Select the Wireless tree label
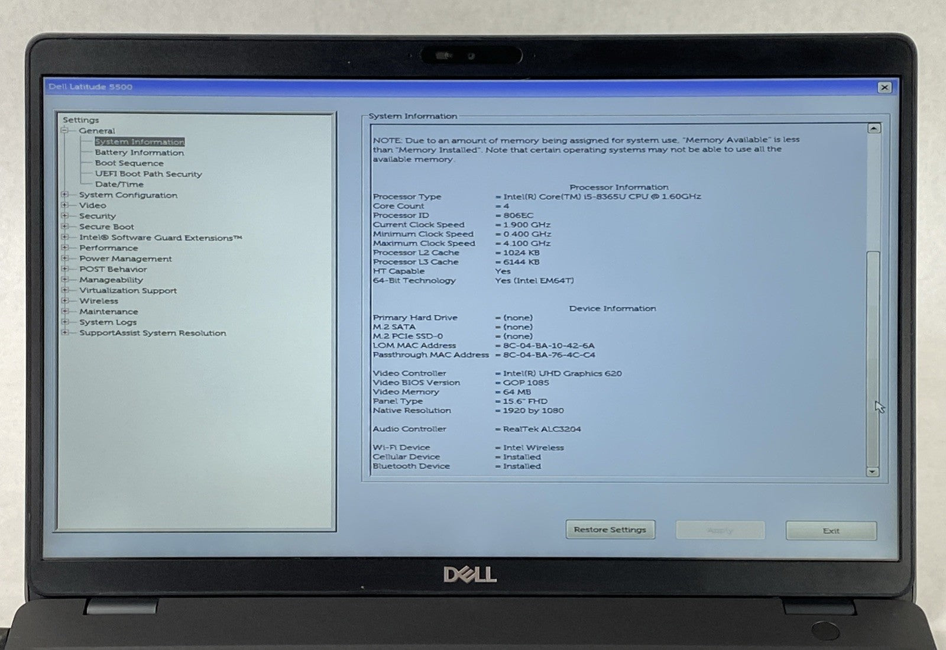Screen dimensions: 946x650 click(99, 300)
